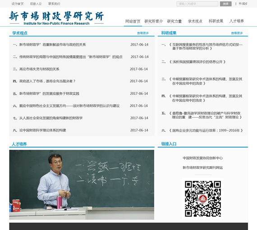Open the lecturer at blackboard photo
This screenshot has height=230, width=257.
(82, 185)
